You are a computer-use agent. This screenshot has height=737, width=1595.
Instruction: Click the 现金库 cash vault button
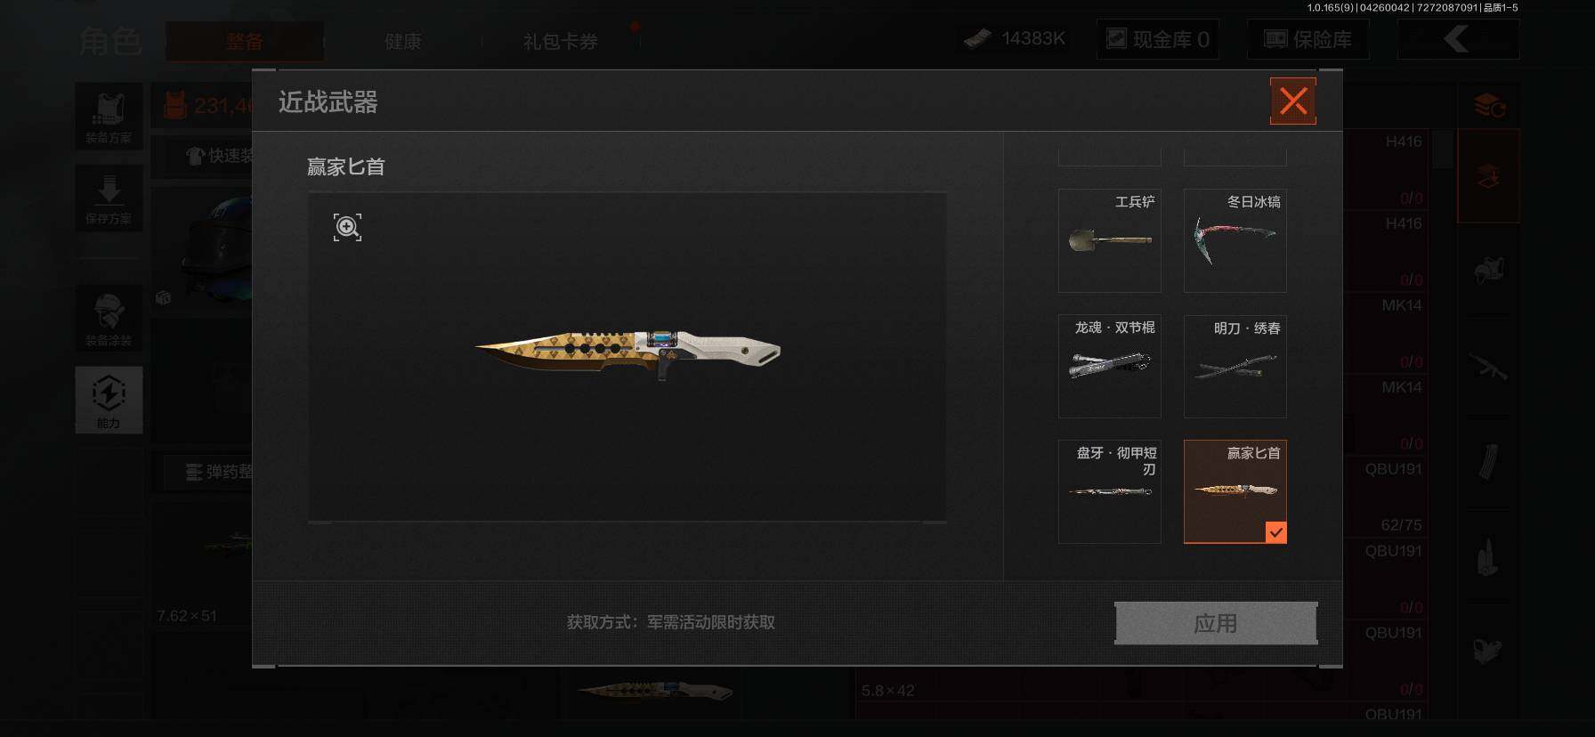(1158, 39)
